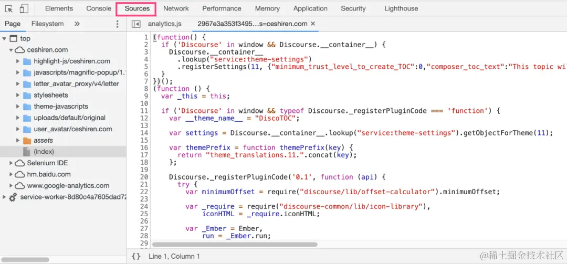Click line number 20 in gutter
Viewport: 567px width, 264px height.
145,177
